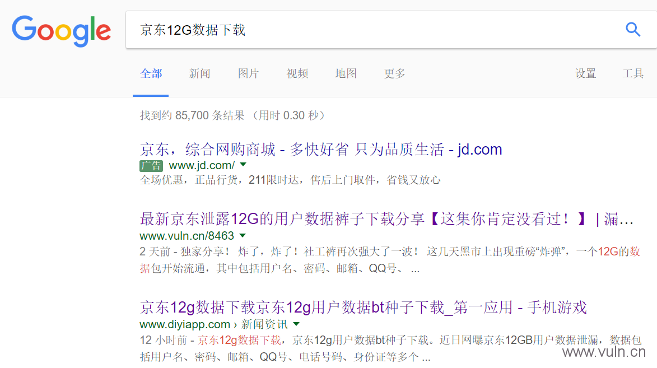Image resolution: width=657 pixels, height=368 pixels.
Task: Expand the 更多 menu
Action: (x=395, y=74)
